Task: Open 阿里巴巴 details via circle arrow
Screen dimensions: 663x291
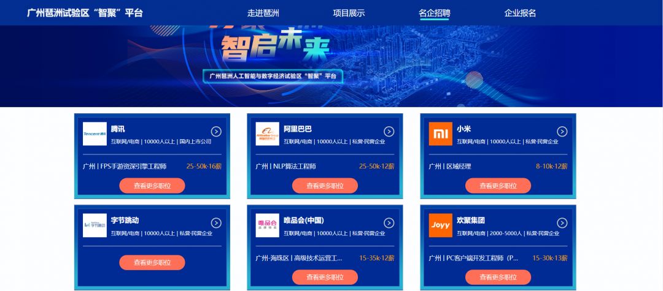Action: click(x=389, y=132)
